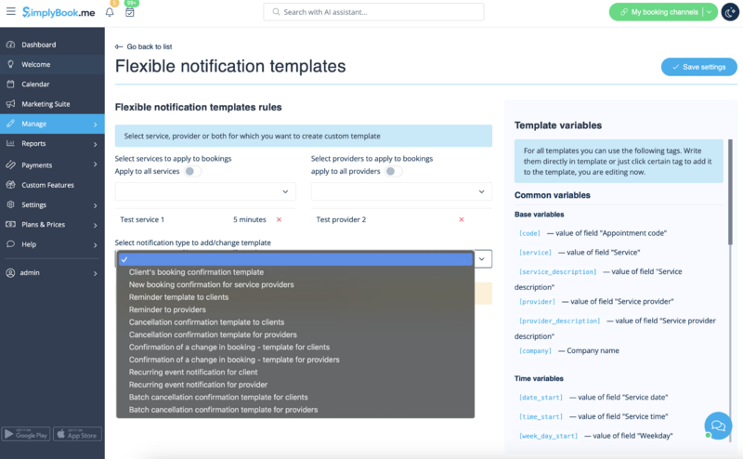Expand the Plans & Prices chevron

[x=96, y=225]
